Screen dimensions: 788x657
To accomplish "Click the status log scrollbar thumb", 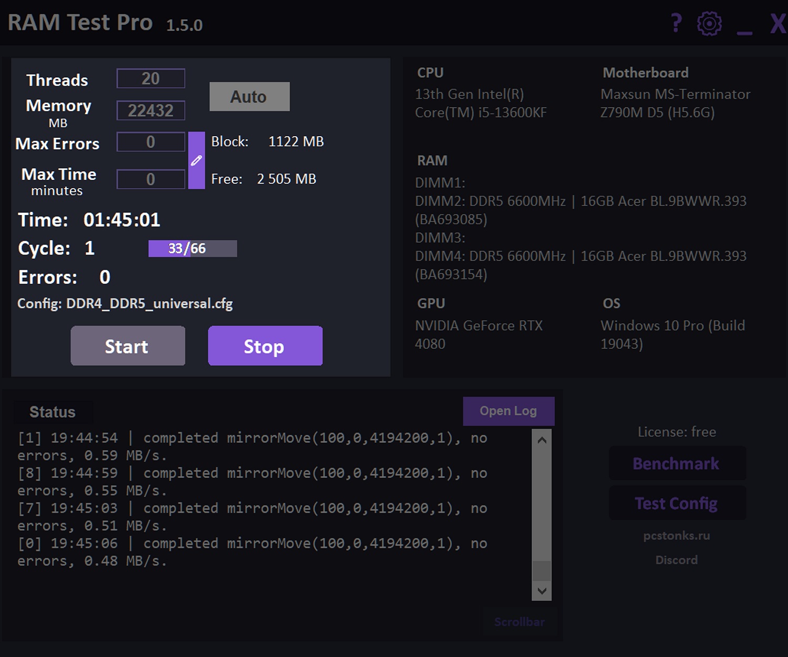I will point(542,571).
